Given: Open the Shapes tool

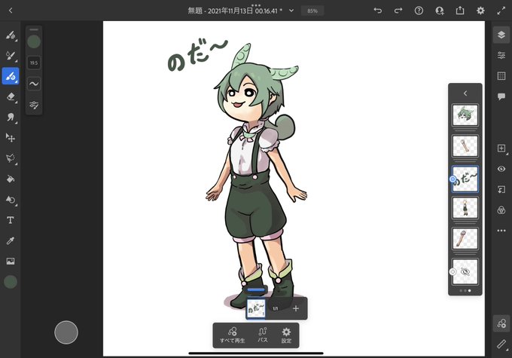Looking at the screenshot, I should [x=11, y=200].
